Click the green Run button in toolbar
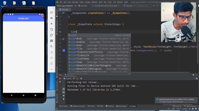The width and height of the screenshot is (199, 111). click(154, 6)
